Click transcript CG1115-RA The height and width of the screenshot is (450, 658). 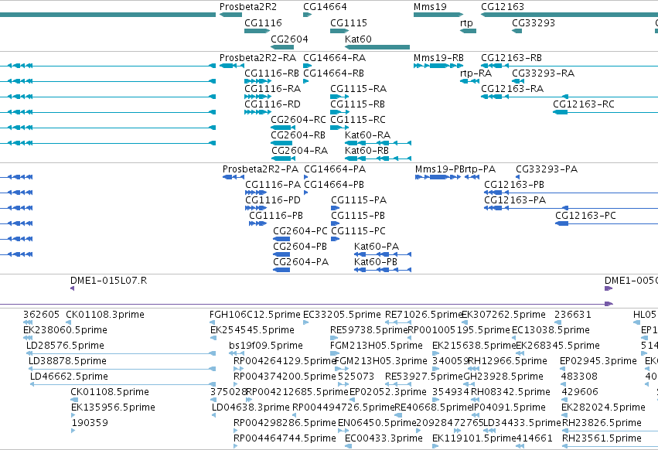358,89
